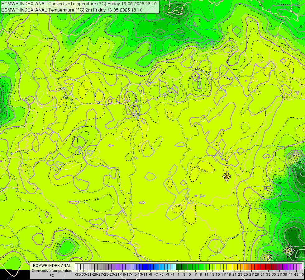305x280 pixels.
Task: Click the '-29' legend scale label
Action: (94, 275)
